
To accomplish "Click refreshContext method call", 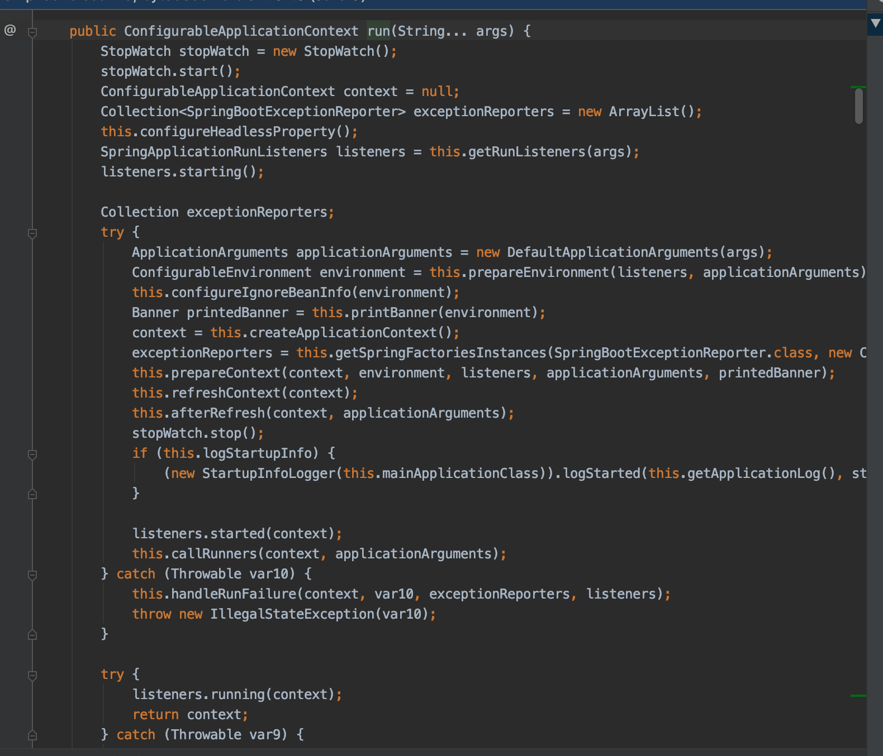I will click(226, 393).
